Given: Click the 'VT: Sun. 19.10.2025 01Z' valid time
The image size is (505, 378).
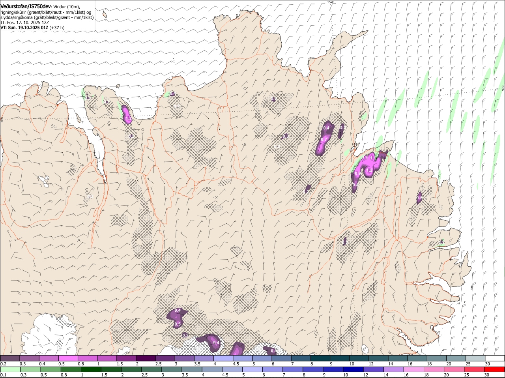Looking at the screenshot, I should tap(24, 28).
